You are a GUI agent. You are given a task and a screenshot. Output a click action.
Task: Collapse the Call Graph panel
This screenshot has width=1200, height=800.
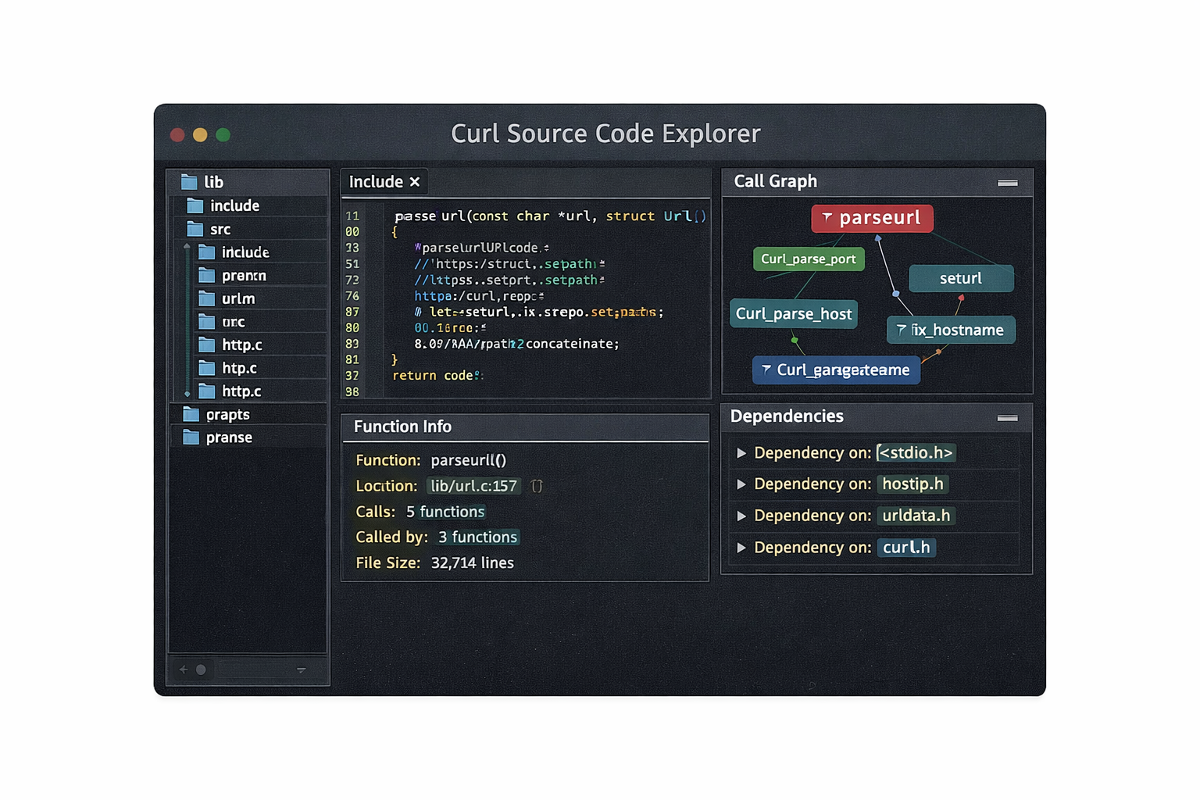(1007, 183)
